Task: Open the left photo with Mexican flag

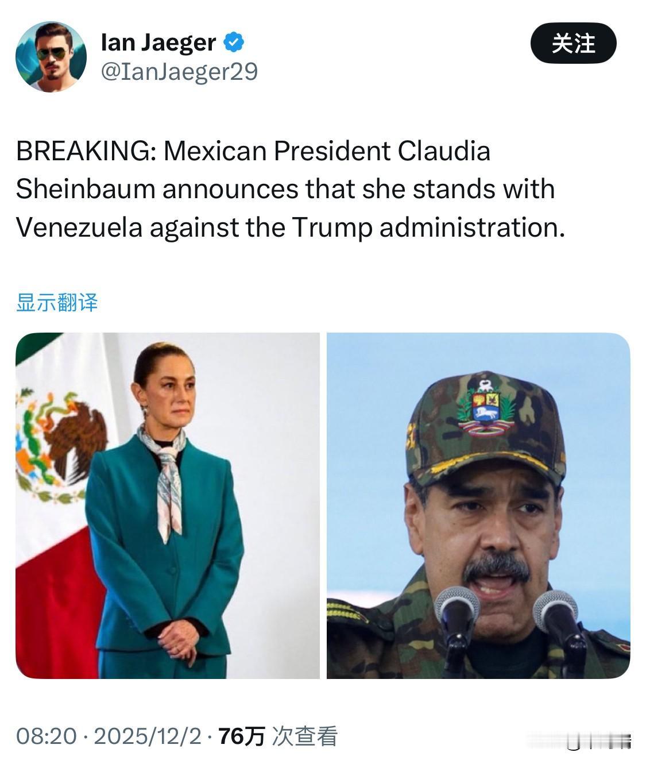Action: coord(168,506)
